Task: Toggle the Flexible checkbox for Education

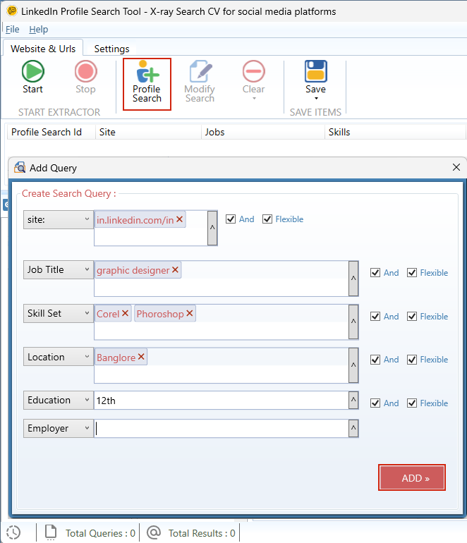Action: pos(412,403)
